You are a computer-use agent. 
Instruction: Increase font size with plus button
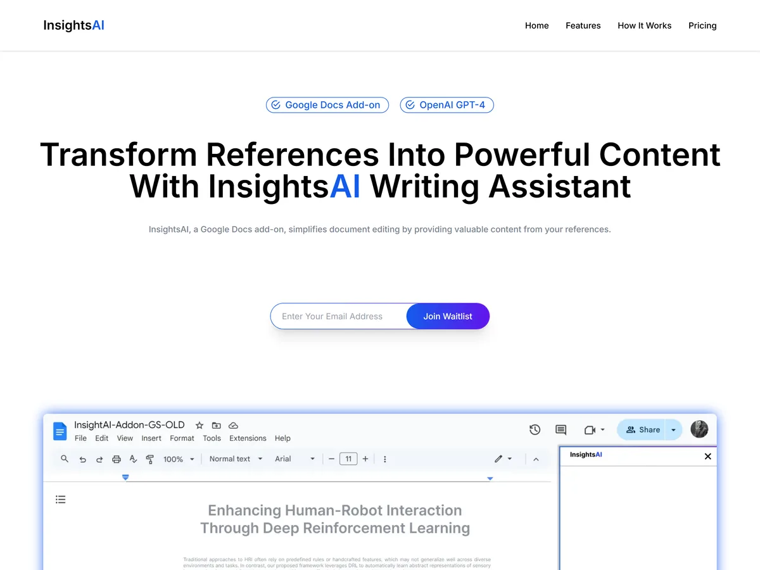[365, 459]
